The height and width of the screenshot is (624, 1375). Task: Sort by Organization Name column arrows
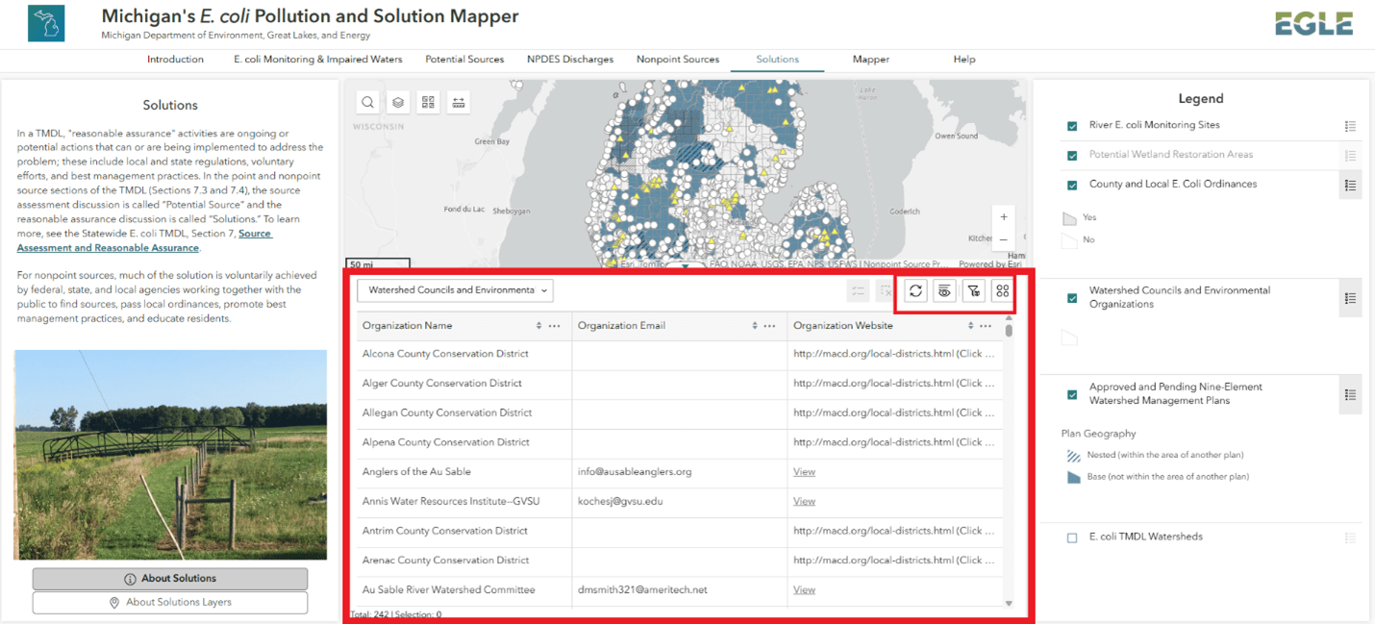pyautogui.click(x=538, y=326)
